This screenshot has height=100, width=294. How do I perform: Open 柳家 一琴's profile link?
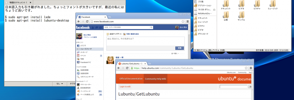(x=119, y=57)
